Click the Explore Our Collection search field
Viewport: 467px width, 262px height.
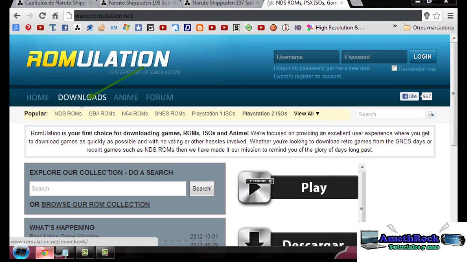tap(108, 188)
